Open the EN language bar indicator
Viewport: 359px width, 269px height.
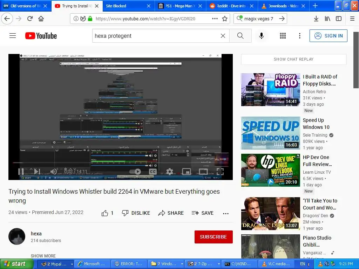[x=303, y=264]
